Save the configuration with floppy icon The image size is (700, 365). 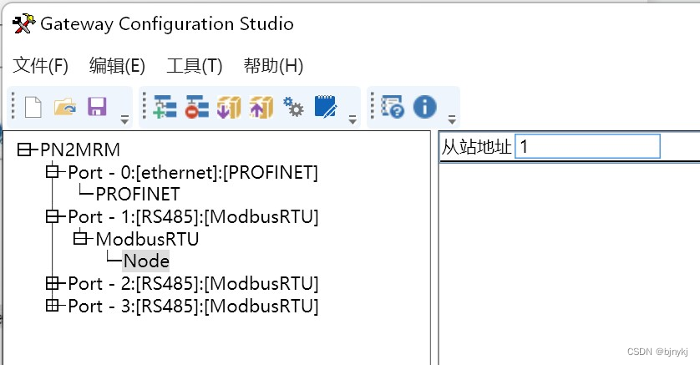(97, 107)
